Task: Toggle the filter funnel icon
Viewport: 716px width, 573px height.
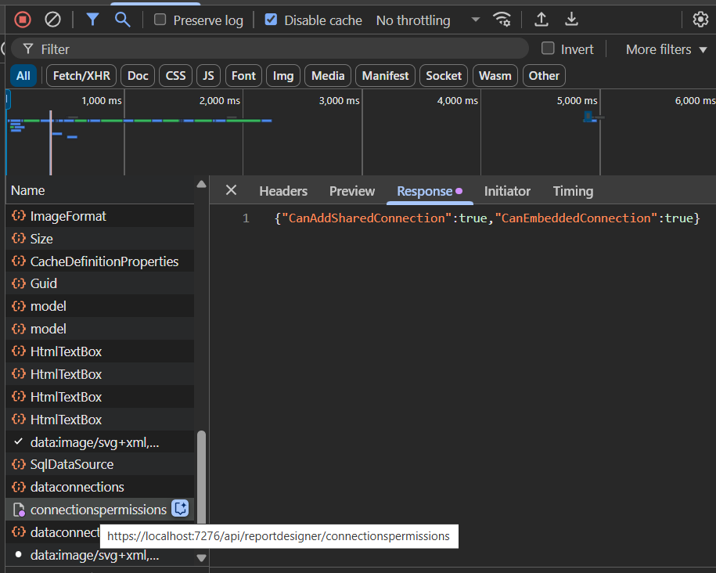Action: coord(92,20)
